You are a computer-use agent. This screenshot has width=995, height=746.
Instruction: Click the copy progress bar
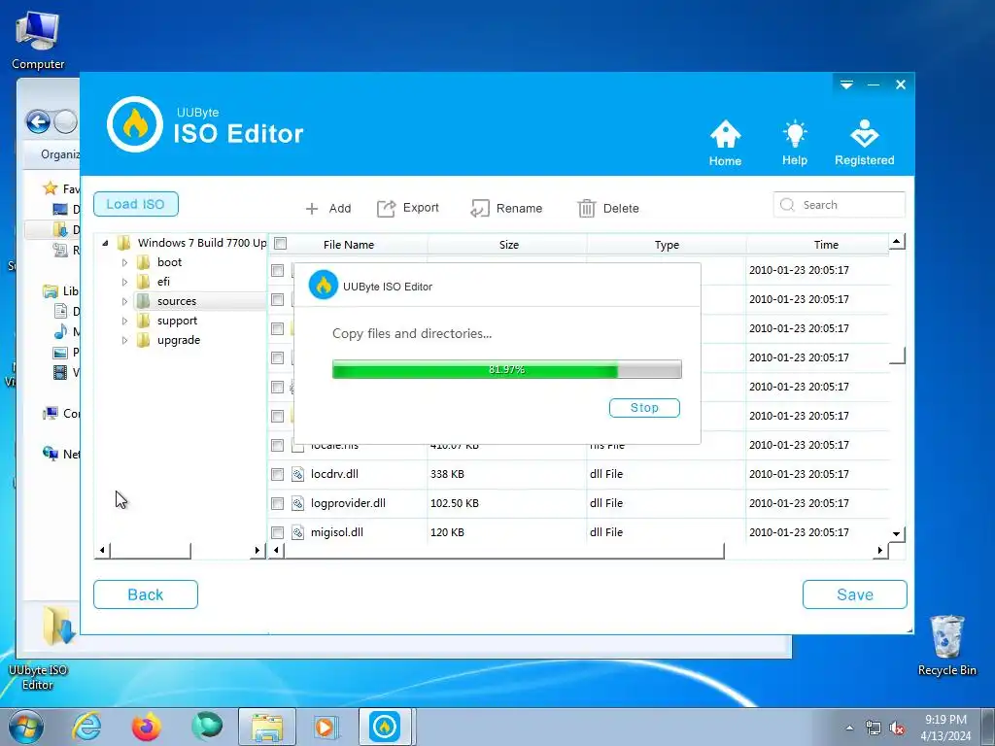tap(506, 369)
